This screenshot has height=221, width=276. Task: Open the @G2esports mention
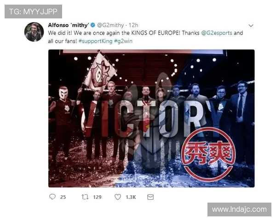(217, 33)
